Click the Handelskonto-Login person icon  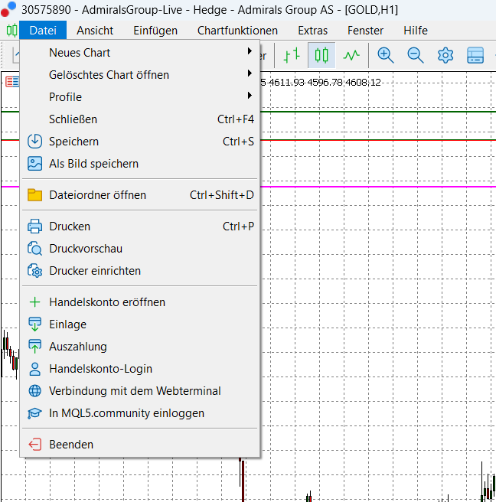(x=34, y=369)
